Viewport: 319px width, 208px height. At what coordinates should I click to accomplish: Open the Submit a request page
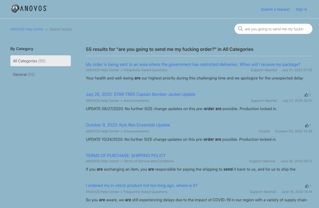pyautogui.click(x=275, y=9)
